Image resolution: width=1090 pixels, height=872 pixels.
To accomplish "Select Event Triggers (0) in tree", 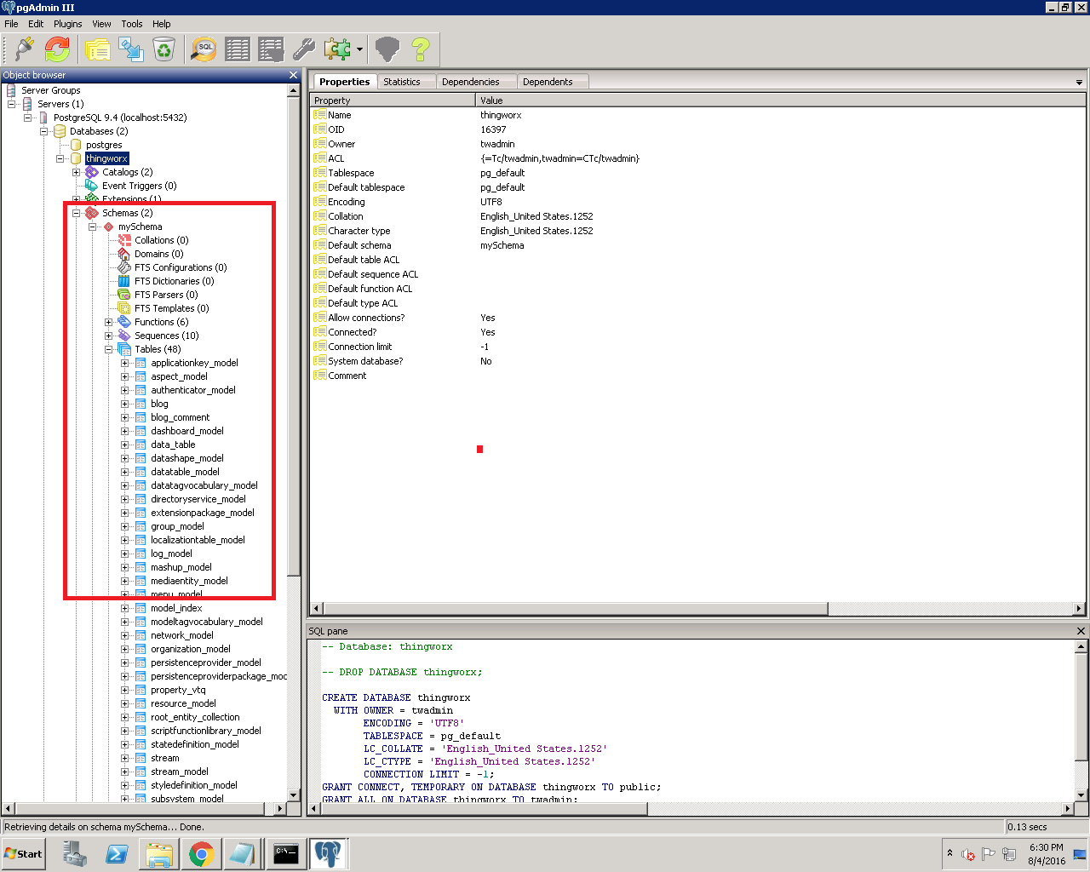I will [139, 186].
